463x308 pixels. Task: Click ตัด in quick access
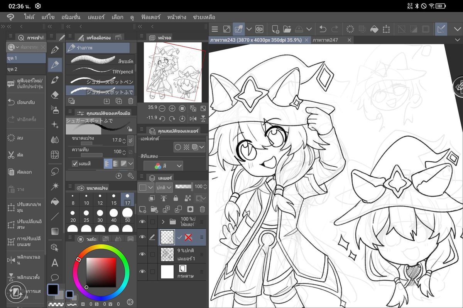(25, 155)
